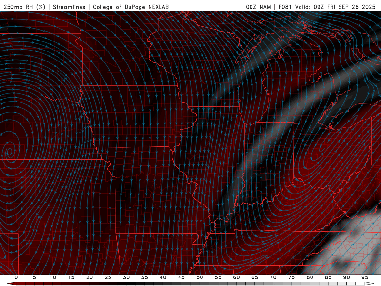The width and height of the screenshot is (381, 286).
Task: Click the colorbar label "75"
Action: coord(291,277)
